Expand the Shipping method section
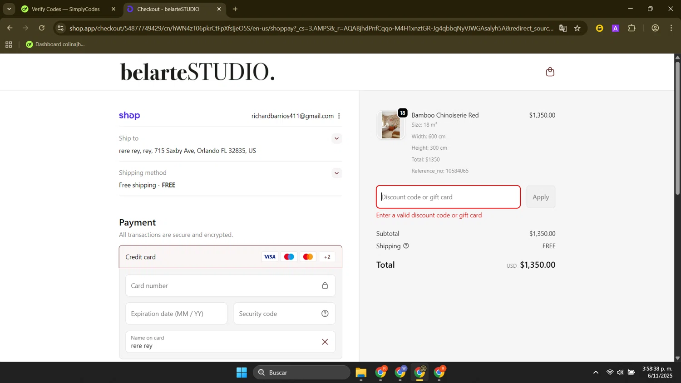The image size is (681, 383). pos(336,173)
